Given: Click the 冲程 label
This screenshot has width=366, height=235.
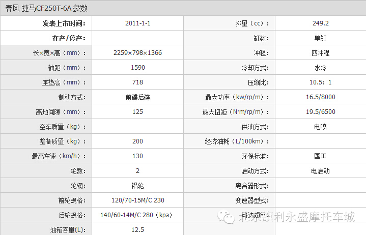Looking at the screenshot, I should click(x=261, y=53).
